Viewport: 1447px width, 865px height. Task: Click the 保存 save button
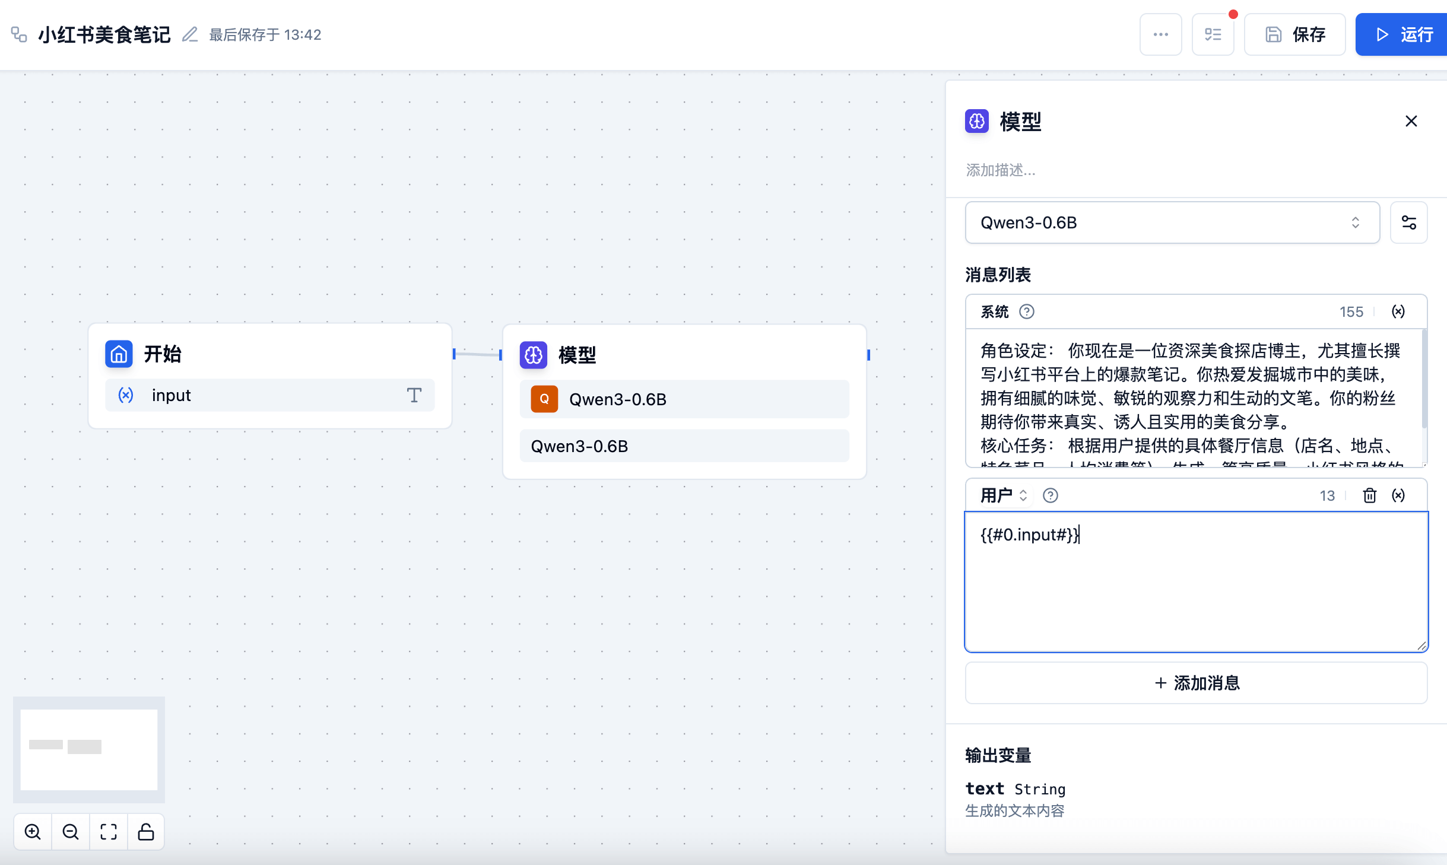(x=1294, y=34)
